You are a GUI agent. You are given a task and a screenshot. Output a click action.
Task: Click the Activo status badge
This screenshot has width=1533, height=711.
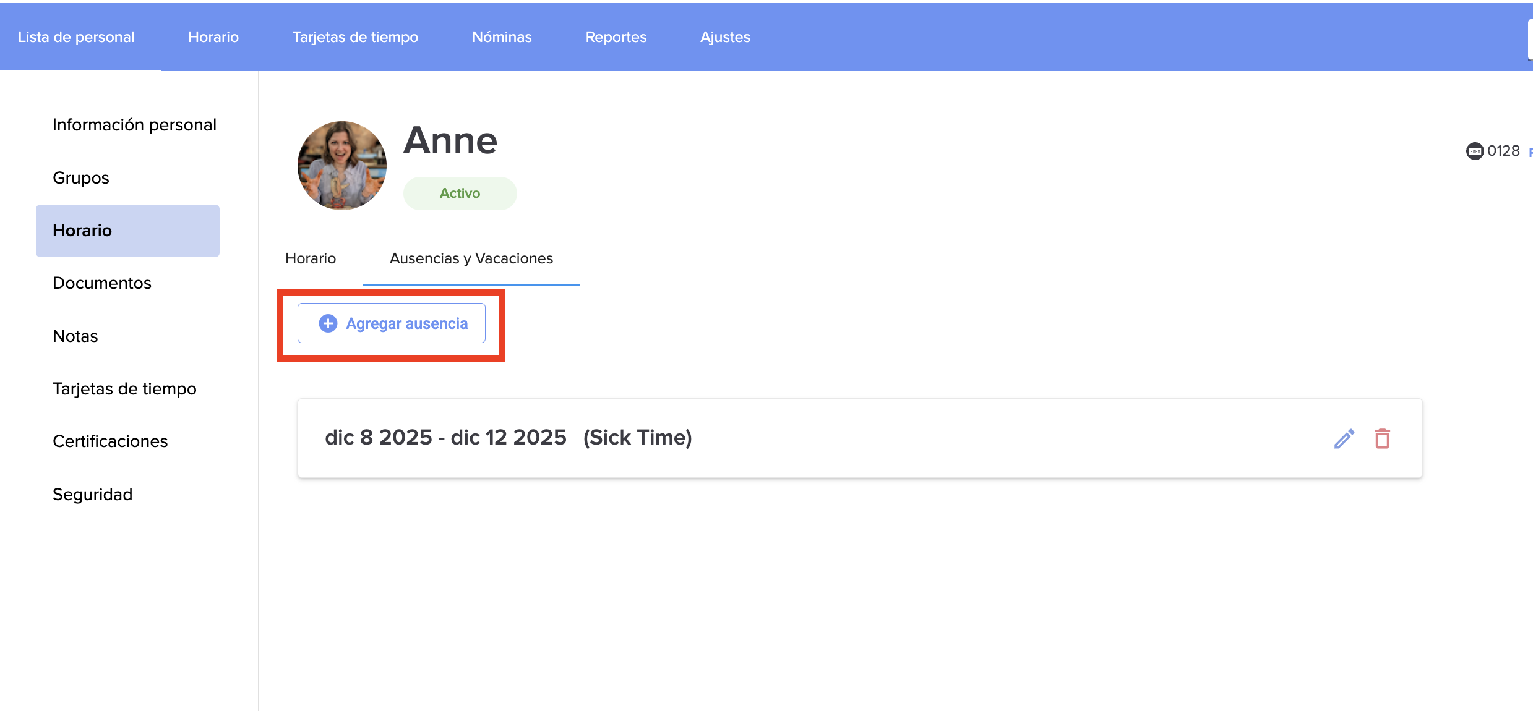(x=460, y=194)
